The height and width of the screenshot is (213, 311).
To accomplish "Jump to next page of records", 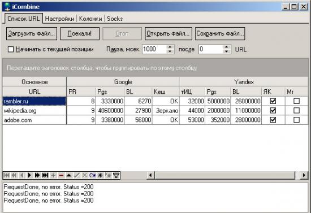I will [x=37, y=175].
